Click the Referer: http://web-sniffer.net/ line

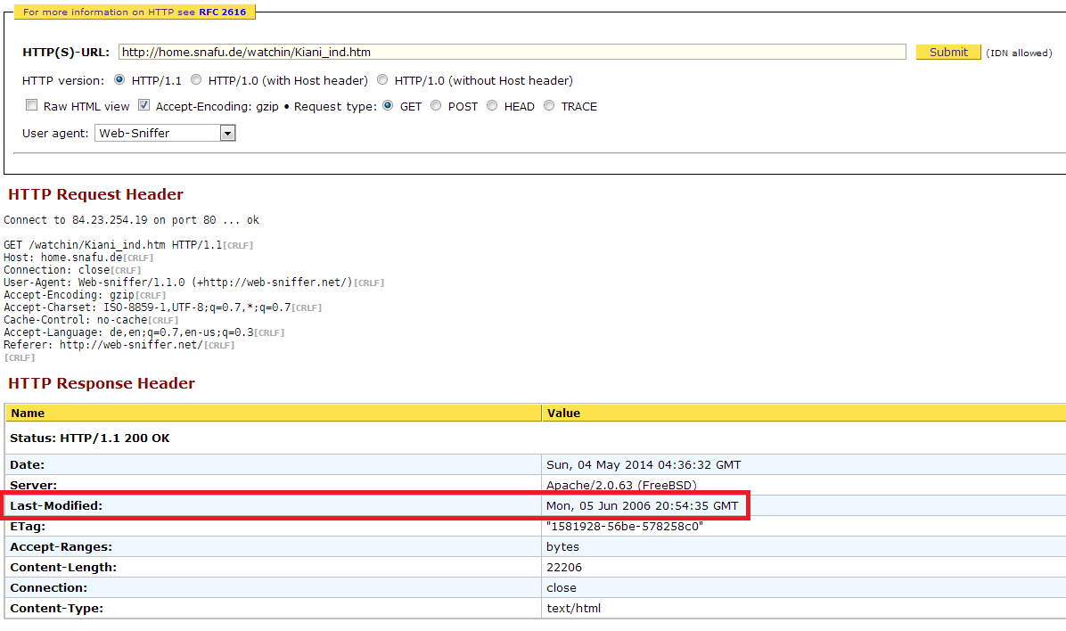click(119, 345)
